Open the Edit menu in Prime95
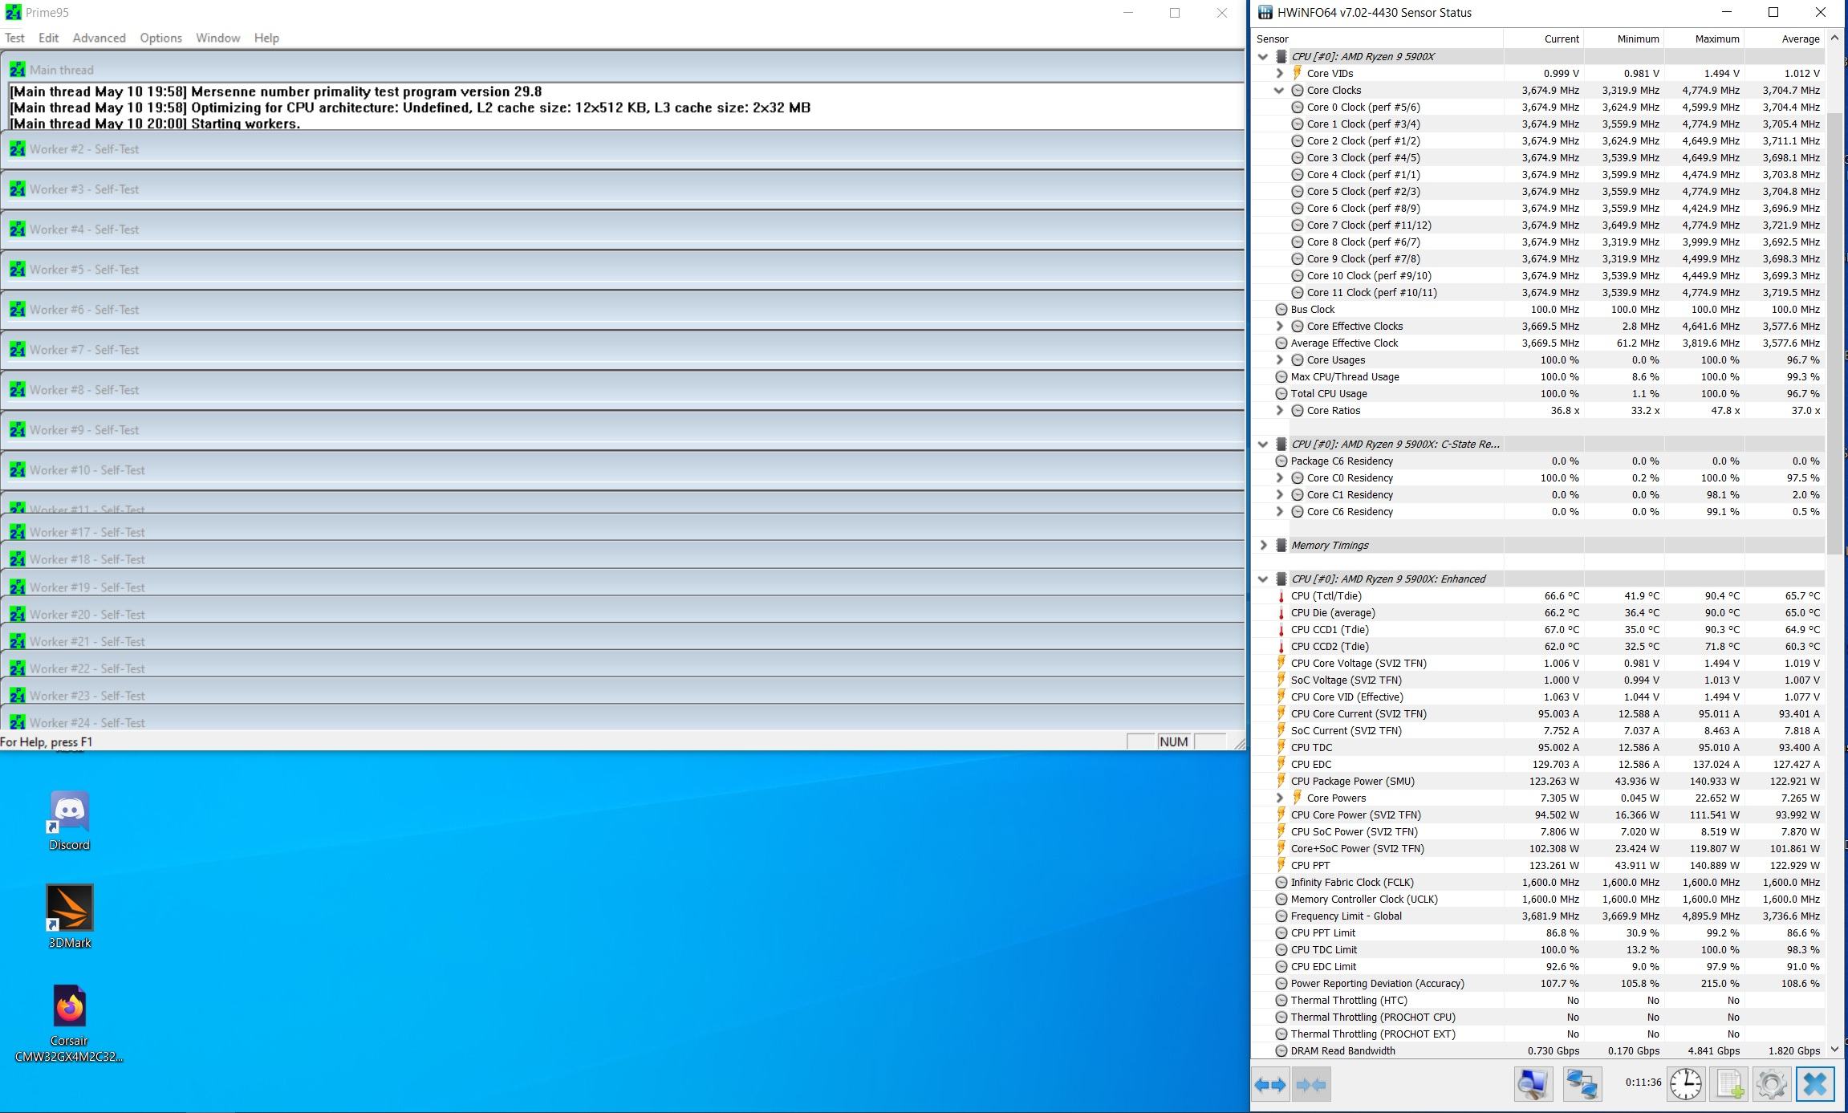Screen dimensions: 1848x1113 [x=48, y=38]
